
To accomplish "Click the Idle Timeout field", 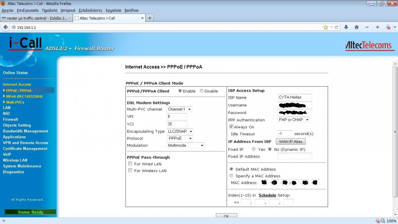I will [285, 134].
